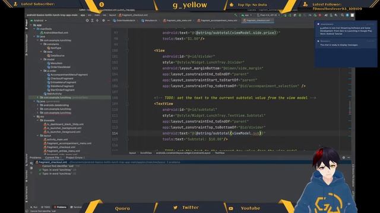Screen dimensions: 380x213
Task: Collapse the drawable folder
Action: (x=38, y=120)
